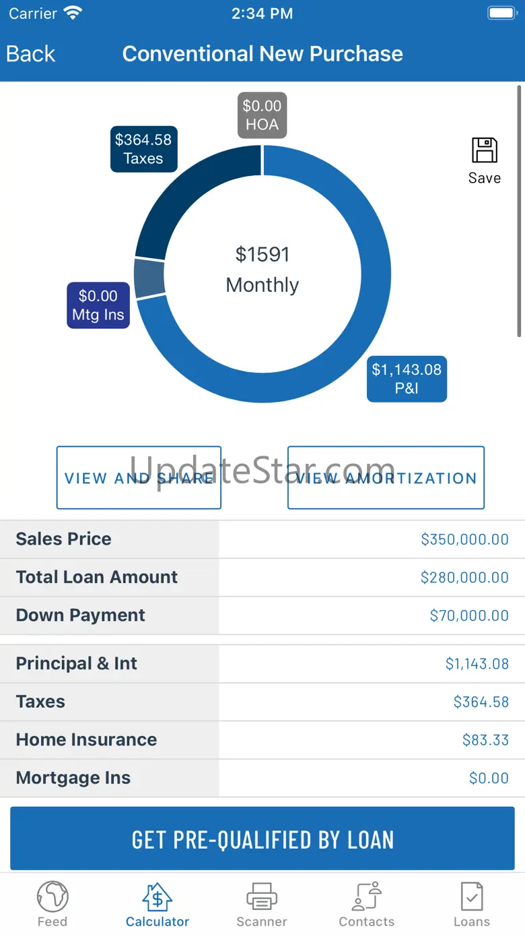Open the Feed tab globe icon
This screenshot has height=935, width=525.
53,897
